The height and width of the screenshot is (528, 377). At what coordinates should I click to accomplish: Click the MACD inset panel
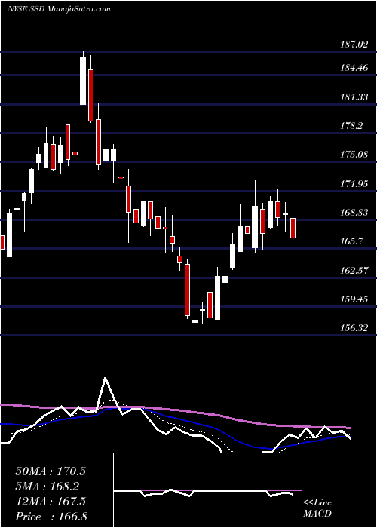point(207,490)
